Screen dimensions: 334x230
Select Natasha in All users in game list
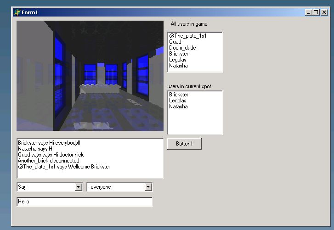click(179, 66)
